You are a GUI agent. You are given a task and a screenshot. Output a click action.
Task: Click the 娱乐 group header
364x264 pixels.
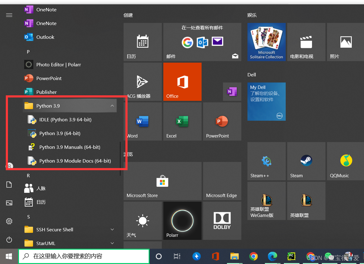252,15
